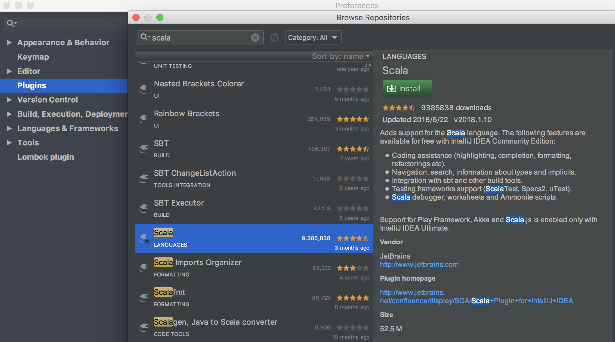Select the Scalagen Java to Scala converter

[x=254, y=328]
